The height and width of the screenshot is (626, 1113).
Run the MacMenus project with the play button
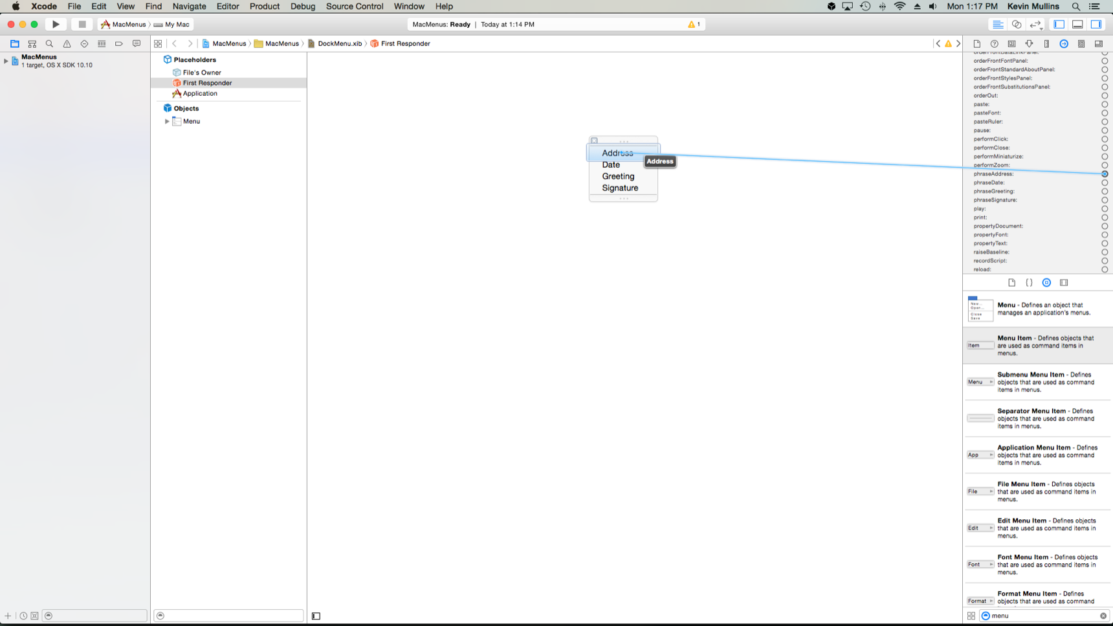(56, 25)
